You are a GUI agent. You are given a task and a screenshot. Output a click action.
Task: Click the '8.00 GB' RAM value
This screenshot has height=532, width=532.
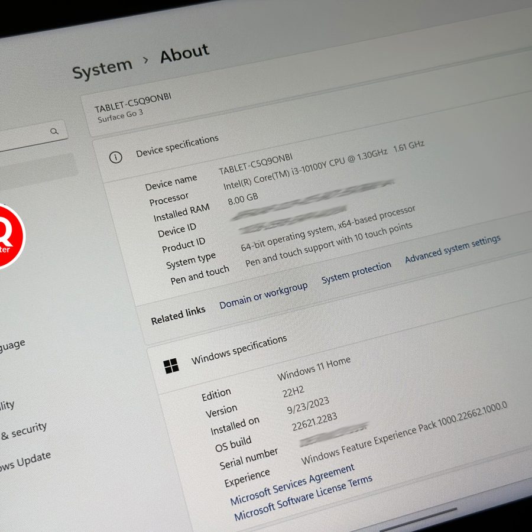(243, 199)
